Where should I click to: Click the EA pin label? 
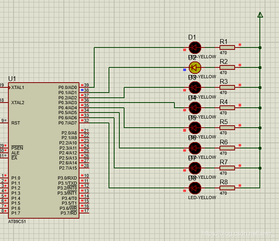(x=14, y=158)
